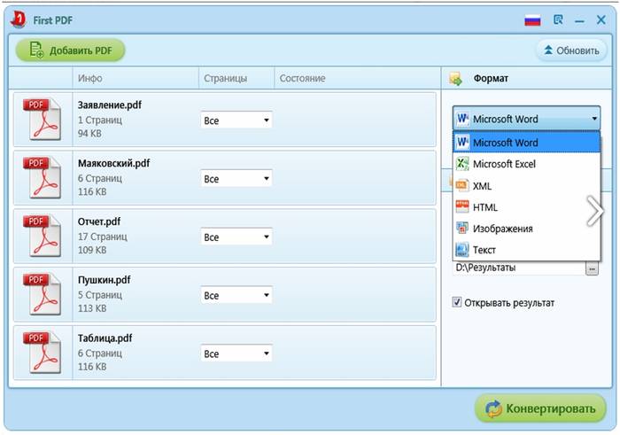Click the 94 KB size text

[89, 134]
